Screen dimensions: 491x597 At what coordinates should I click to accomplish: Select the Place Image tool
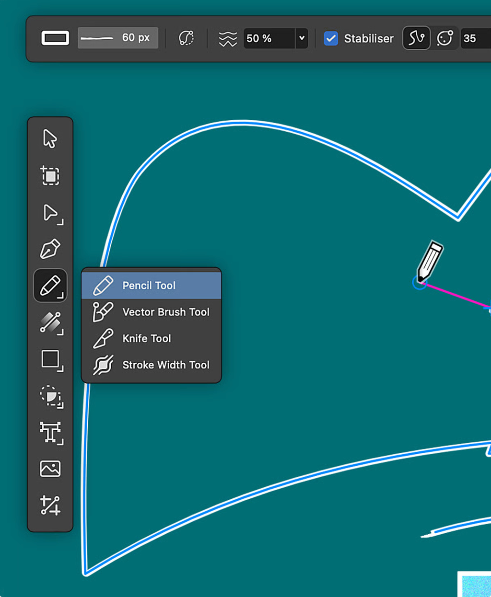click(x=50, y=469)
